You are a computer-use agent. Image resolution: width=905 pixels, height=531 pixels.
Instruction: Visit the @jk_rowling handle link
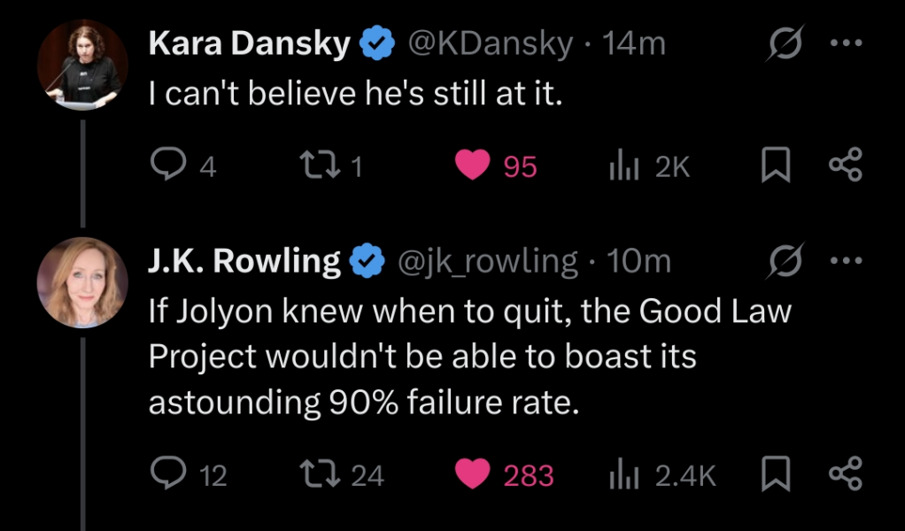click(x=488, y=261)
